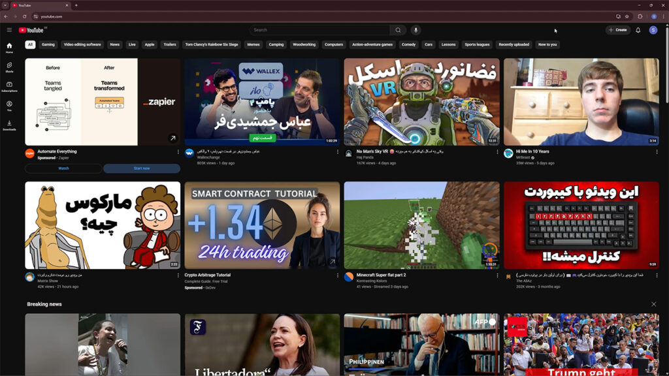Image resolution: width=669 pixels, height=376 pixels.
Task: Open the hamburger guide menu
Action: [x=9, y=30]
